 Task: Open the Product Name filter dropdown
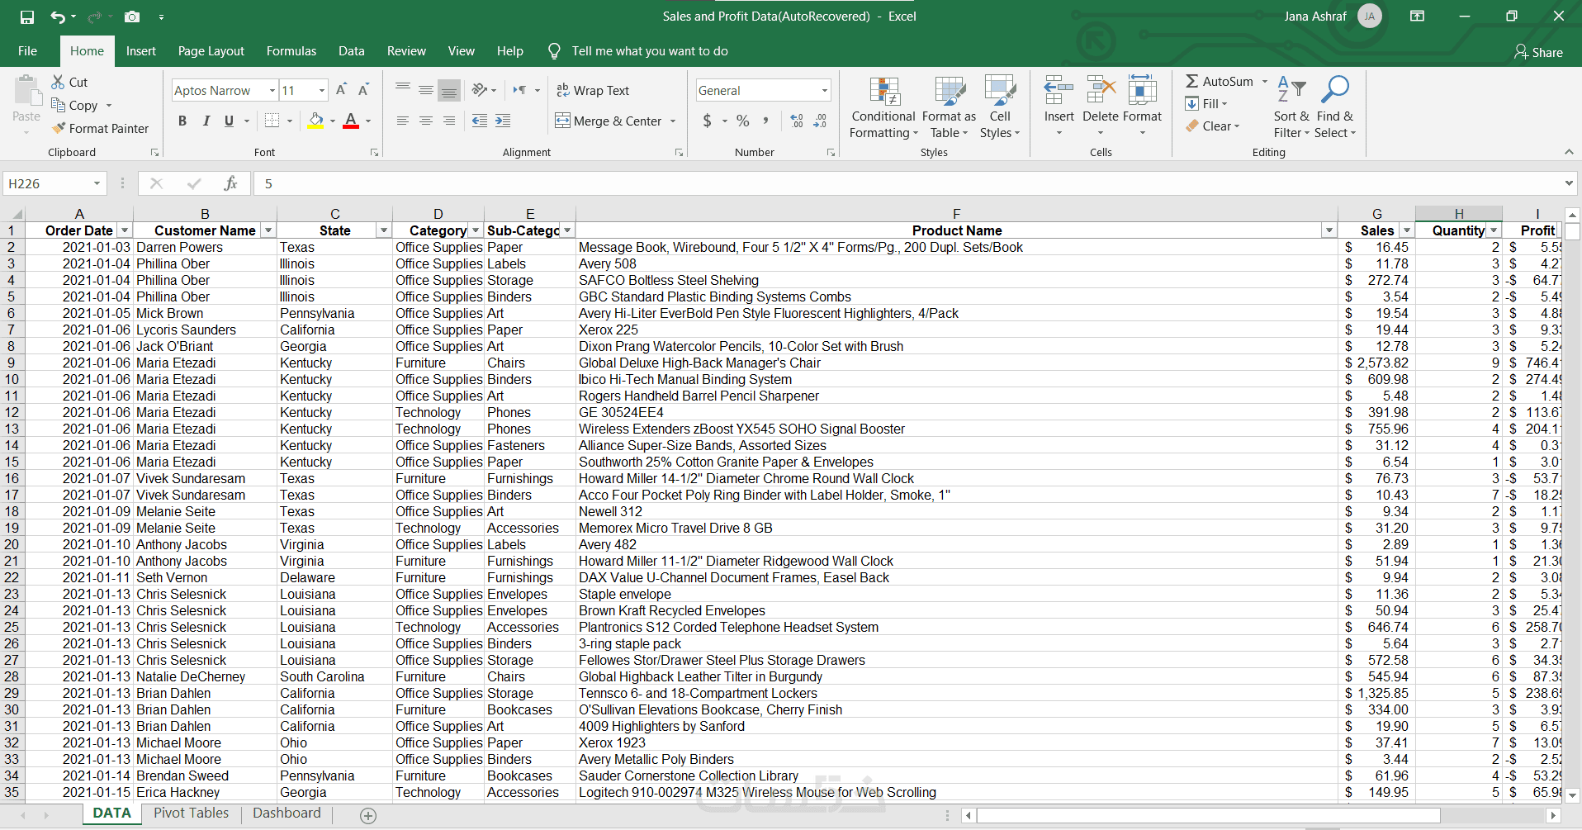[1329, 231]
